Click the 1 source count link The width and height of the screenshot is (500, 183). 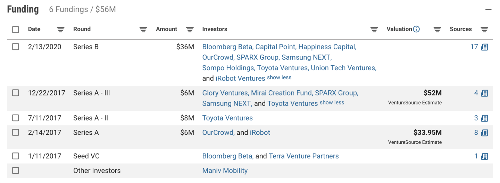point(476,156)
